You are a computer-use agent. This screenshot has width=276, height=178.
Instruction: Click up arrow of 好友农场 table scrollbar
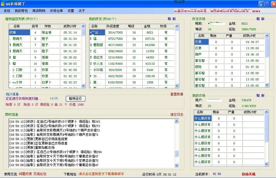coord(267,36)
